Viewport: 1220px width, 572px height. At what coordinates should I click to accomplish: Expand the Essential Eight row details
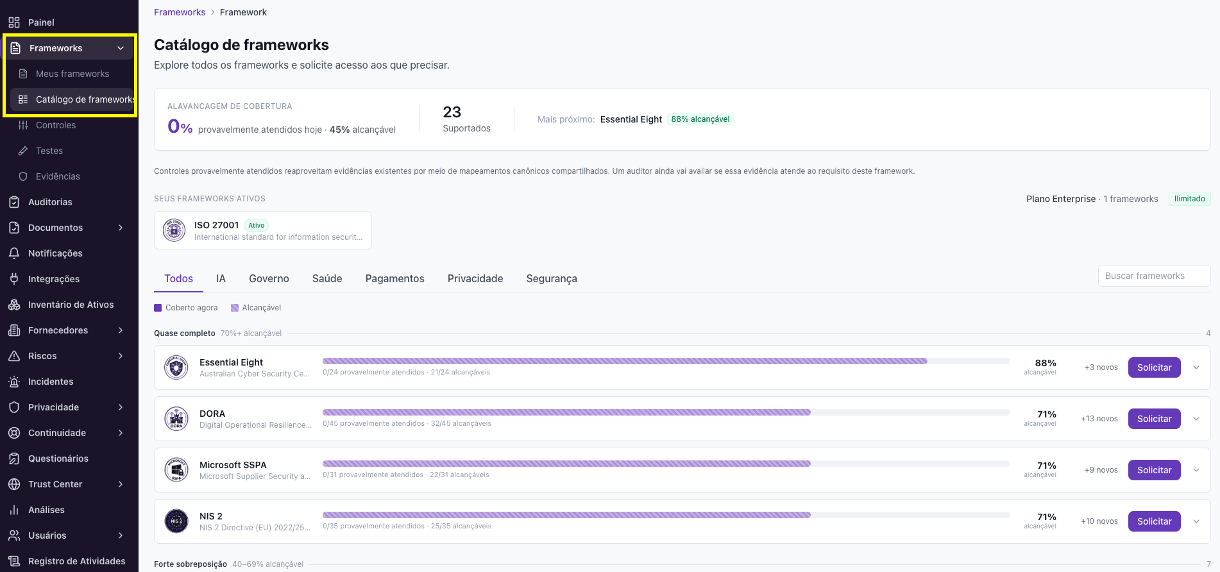pos(1196,367)
